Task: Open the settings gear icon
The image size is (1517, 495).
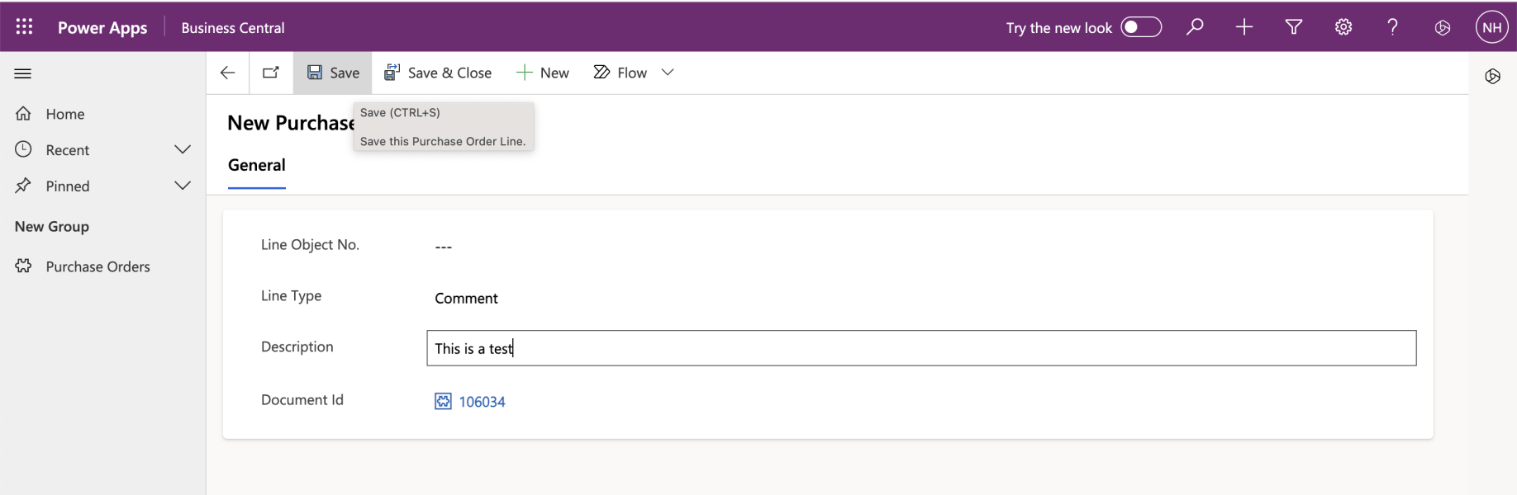Action: pyautogui.click(x=1343, y=27)
